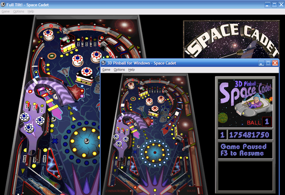This screenshot has width=285, height=195.
Task: Open Game menu in 3D Pinball window
Action: tap(106, 70)
